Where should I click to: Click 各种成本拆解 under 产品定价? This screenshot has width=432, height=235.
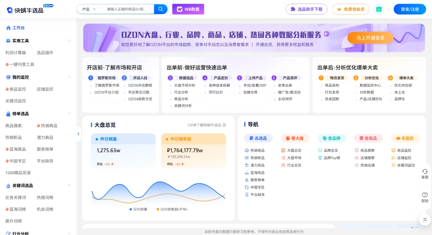point(219,86)
